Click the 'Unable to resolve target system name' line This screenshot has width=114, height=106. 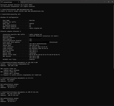tap(22, 11)
